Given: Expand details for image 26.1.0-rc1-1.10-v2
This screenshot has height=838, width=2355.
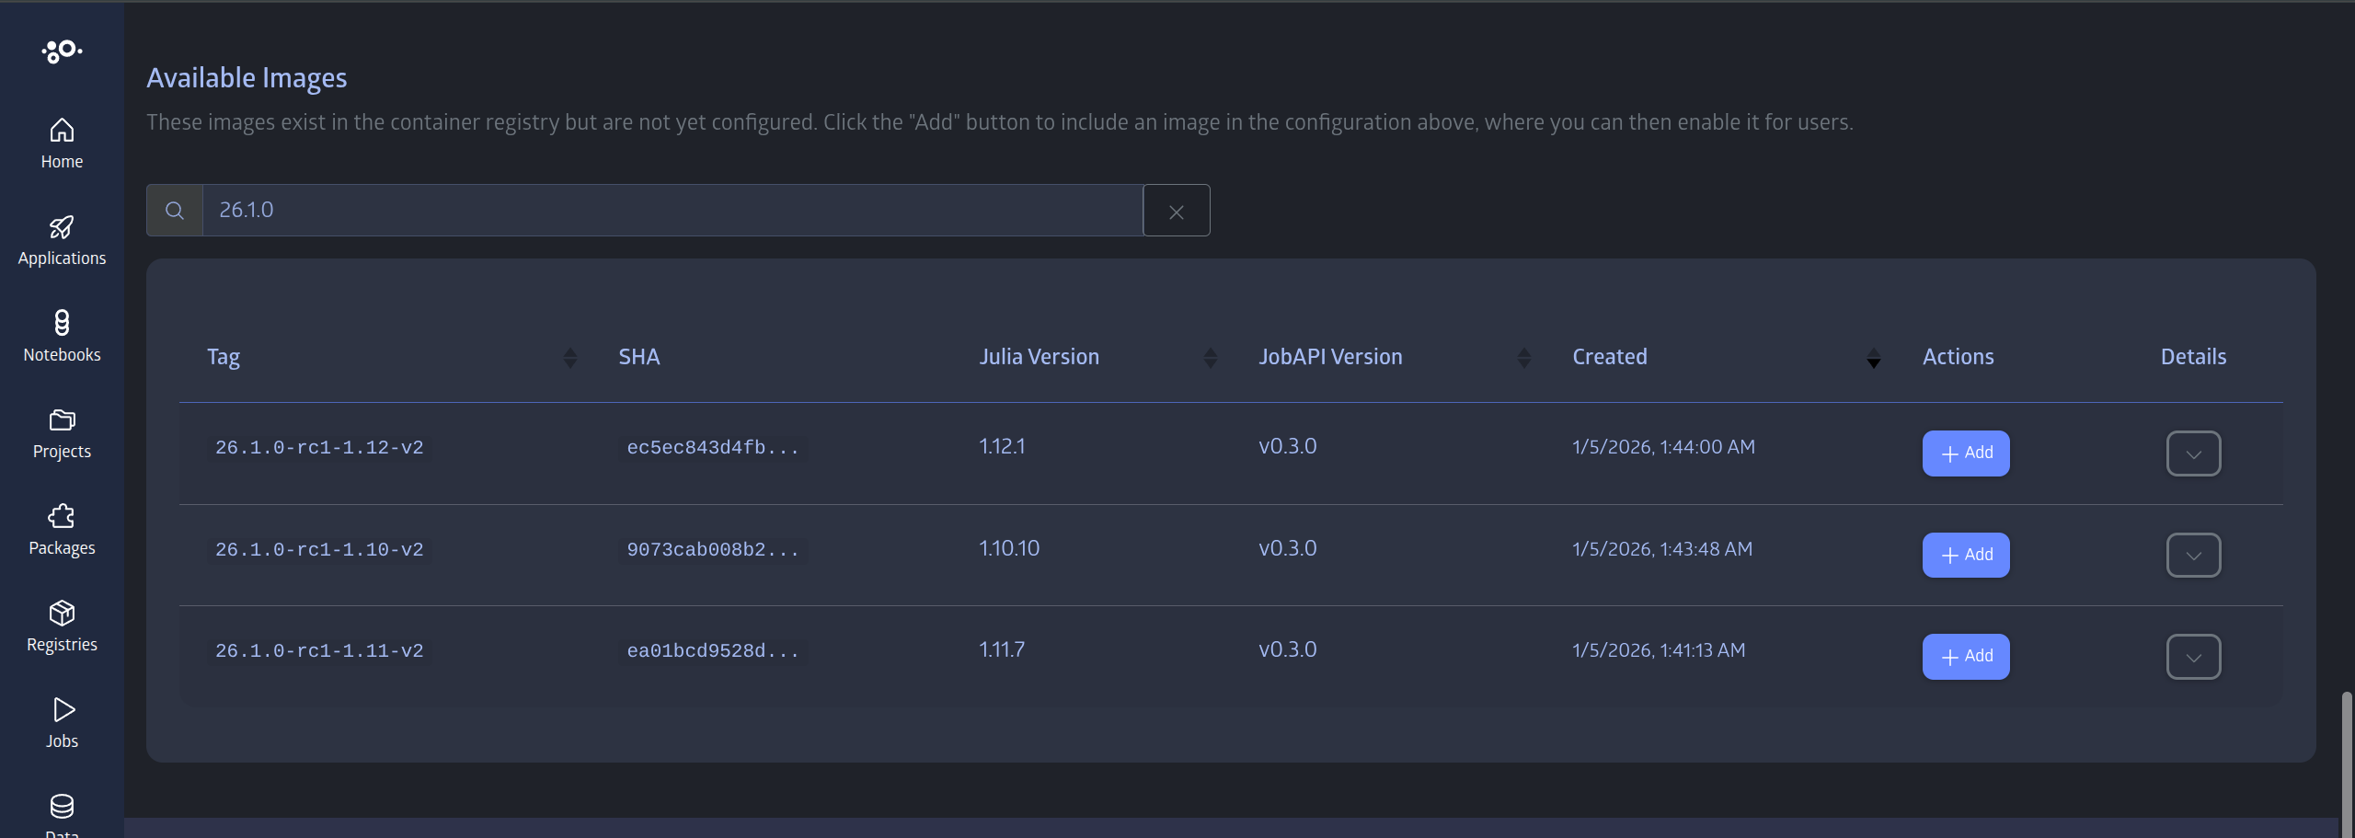Looking at the screenshot, I should (x=2193, y=555).
